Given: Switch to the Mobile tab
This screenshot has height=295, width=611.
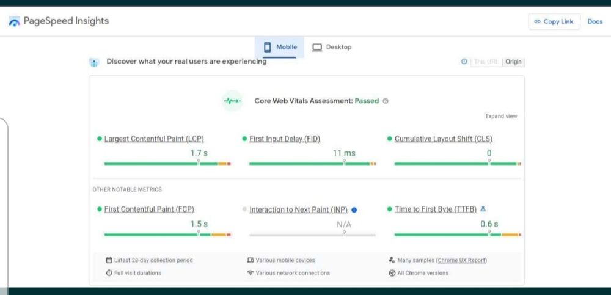Looking at the screenshot, I should 279,47.
